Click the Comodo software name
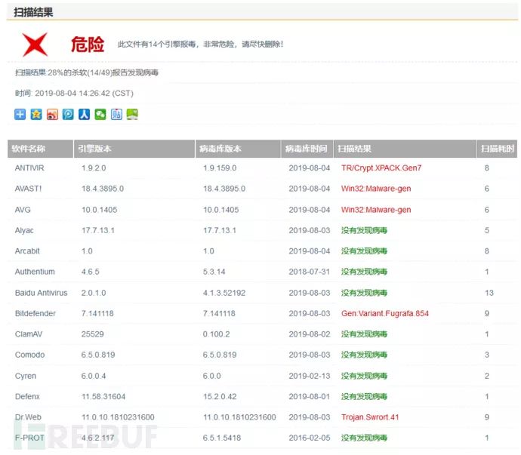The height and width of the screenshot is (455, 521). click(x=29, y=355)
